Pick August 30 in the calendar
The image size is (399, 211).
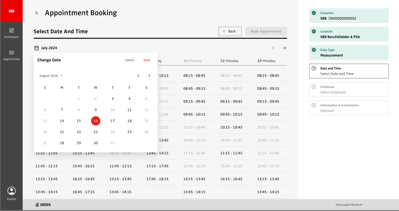click(96, 143)
